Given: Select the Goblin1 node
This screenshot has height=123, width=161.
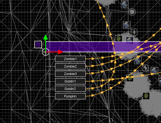Looking at the screenshot, I should point(70,81).
